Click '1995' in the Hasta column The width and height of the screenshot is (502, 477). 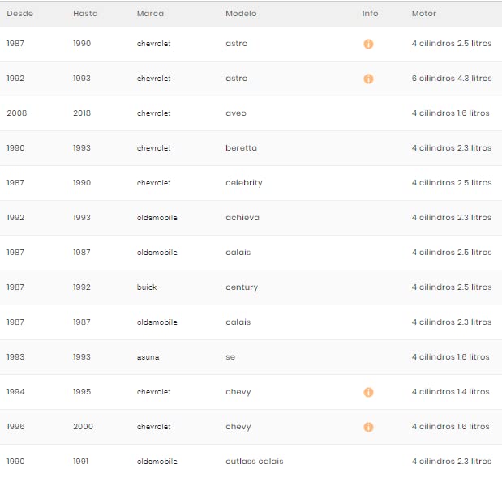(x=82, y=392)
